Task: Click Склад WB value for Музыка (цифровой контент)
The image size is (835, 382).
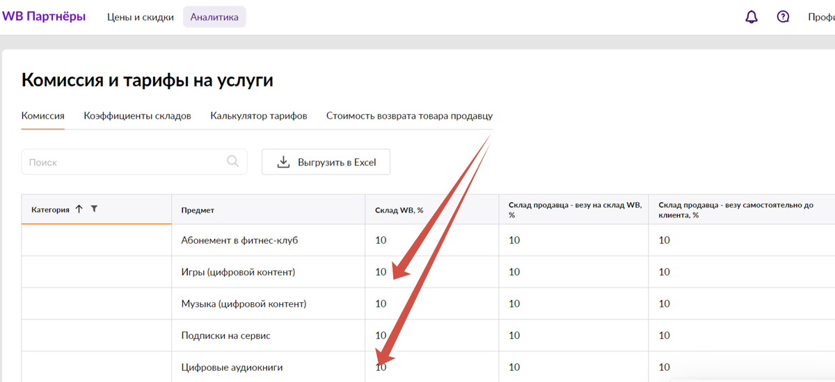Action: click(x=381, y=304)
